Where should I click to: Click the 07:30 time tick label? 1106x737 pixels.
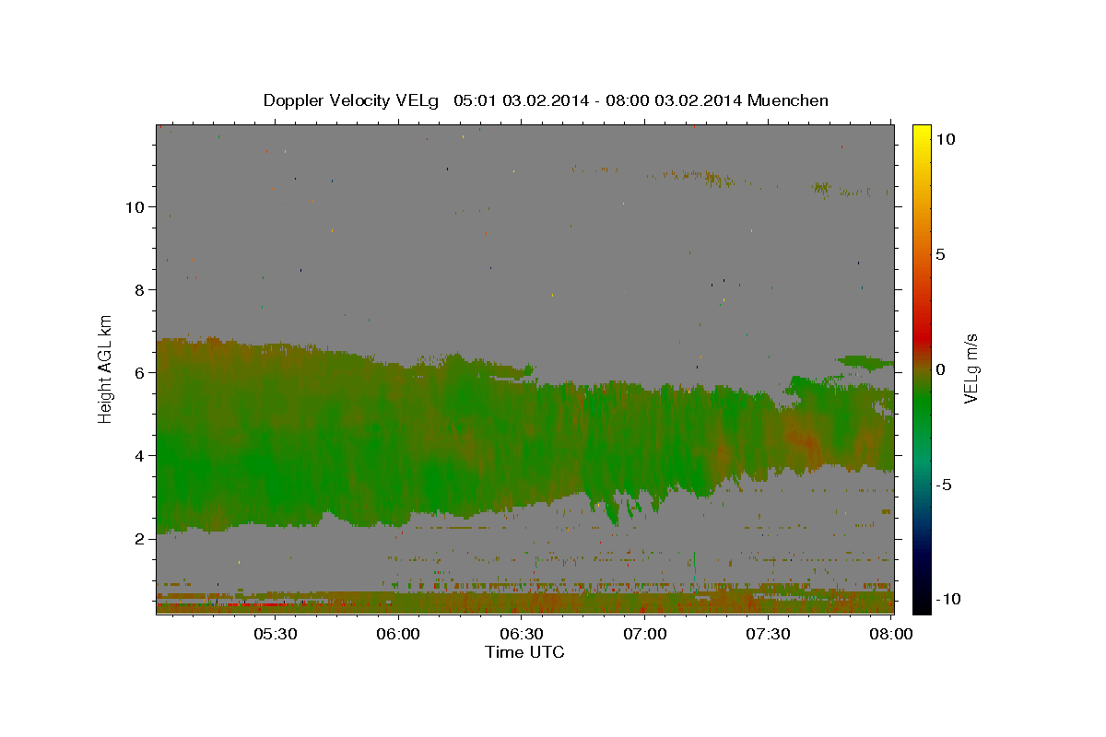769,635
